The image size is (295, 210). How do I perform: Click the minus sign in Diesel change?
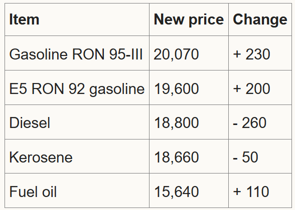click(x=235, y=124)
